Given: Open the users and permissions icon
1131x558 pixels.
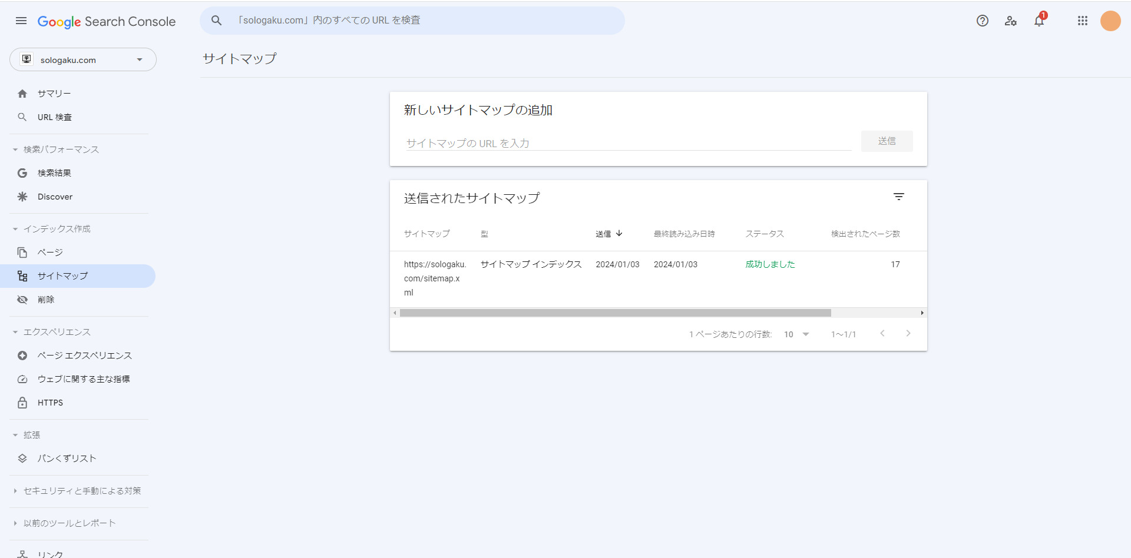Looking at the screenshot, I should 1011,21.
